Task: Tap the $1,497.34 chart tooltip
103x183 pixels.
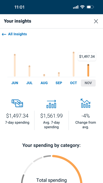Action: [x=87, y=57]
